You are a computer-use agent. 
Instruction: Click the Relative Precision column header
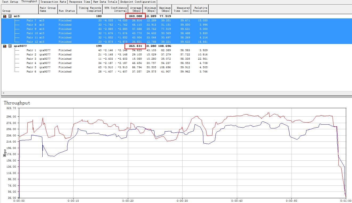(x=200, y=9)
